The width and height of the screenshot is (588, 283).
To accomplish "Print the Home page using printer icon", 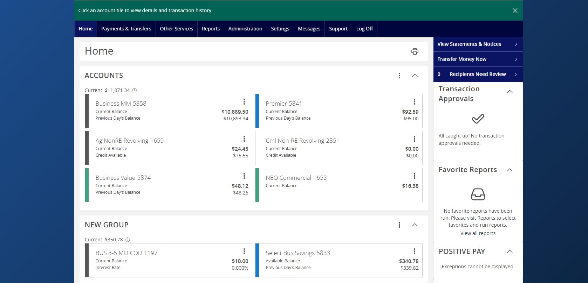I will click(415, 51).
